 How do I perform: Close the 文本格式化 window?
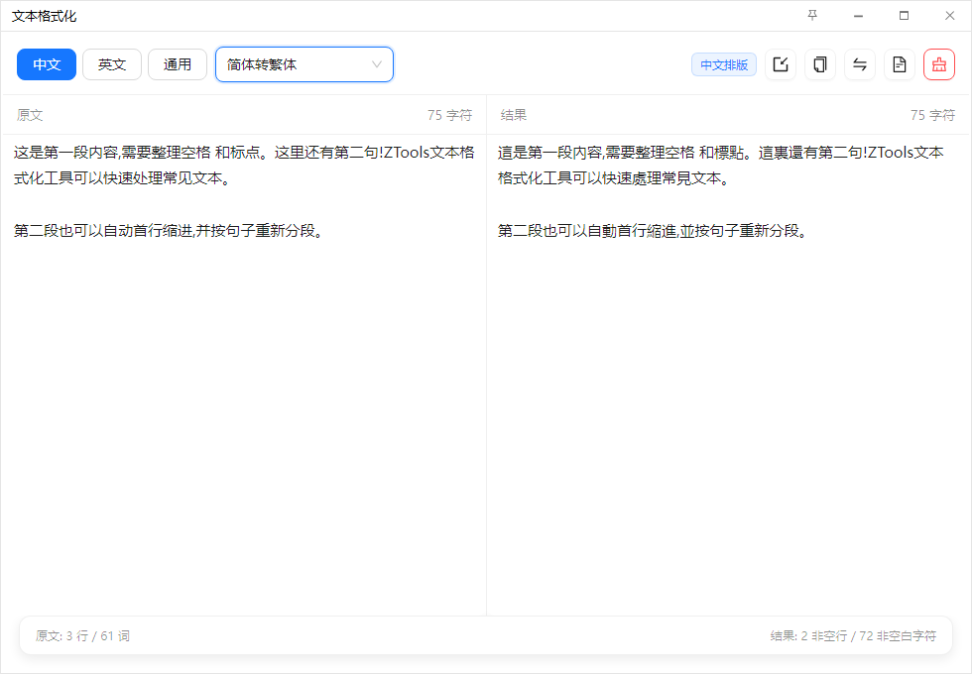click(x=950, y=16)
